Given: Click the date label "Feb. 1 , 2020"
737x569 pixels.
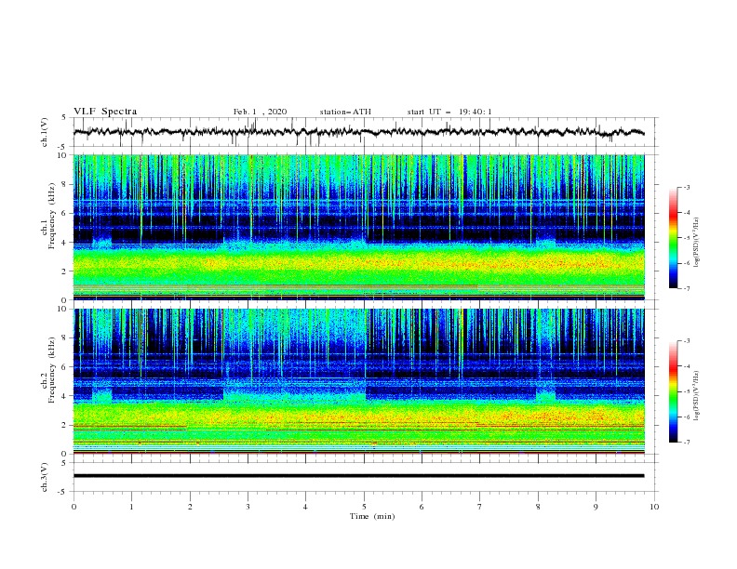Looking at the screenshot, I should coord(260,112).
